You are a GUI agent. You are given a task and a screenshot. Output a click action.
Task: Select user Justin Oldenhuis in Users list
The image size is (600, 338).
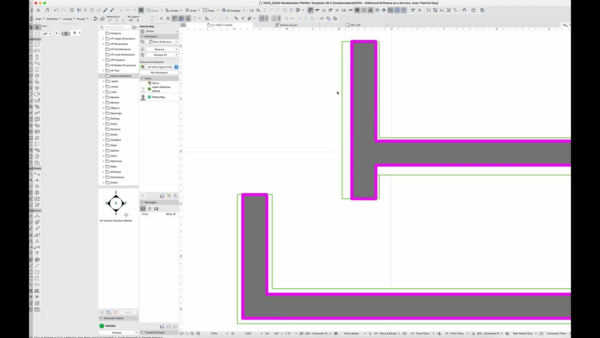(x=159, y=89)
